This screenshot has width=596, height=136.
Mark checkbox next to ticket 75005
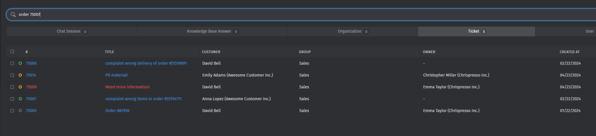coord(12,111)
